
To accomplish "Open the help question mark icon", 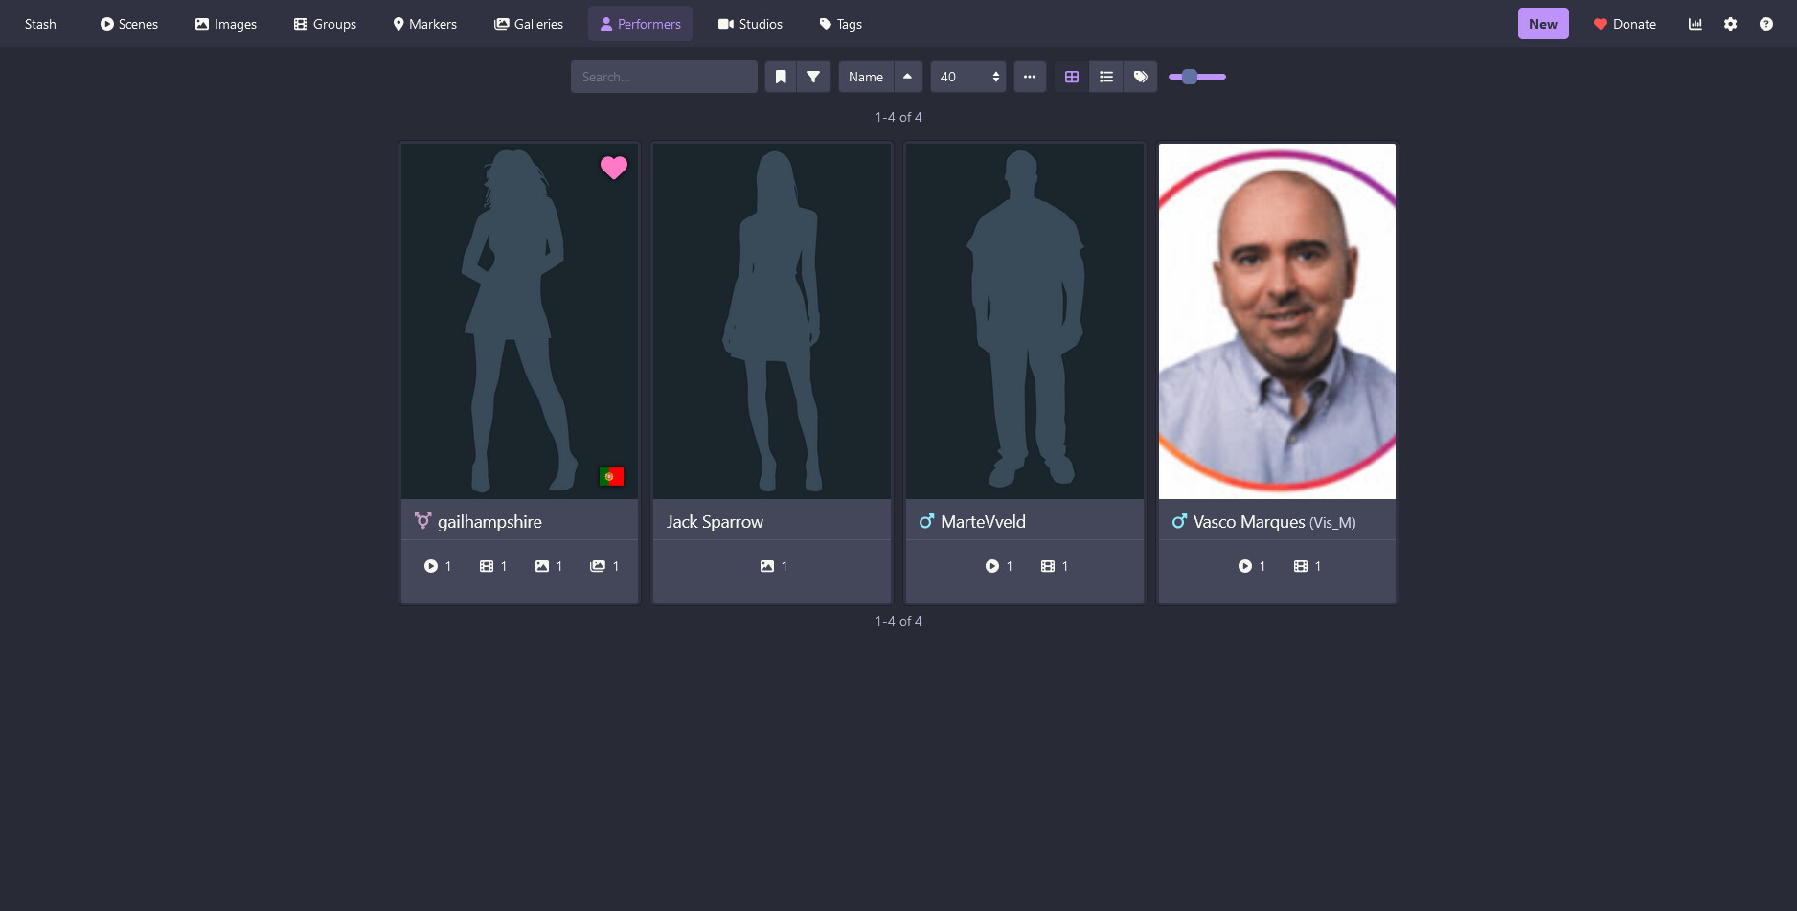I will [1765, 24].
